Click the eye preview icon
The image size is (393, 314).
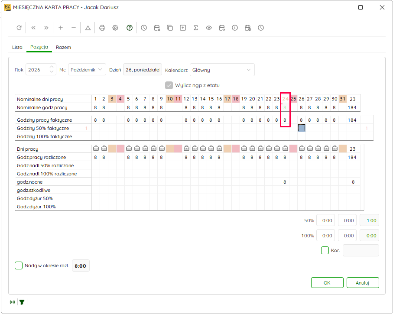[209, 28]
